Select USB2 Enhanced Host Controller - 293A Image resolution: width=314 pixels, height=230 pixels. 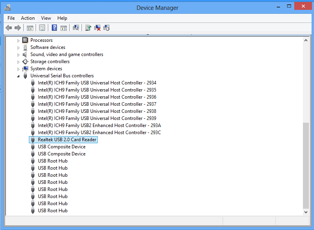99,125
